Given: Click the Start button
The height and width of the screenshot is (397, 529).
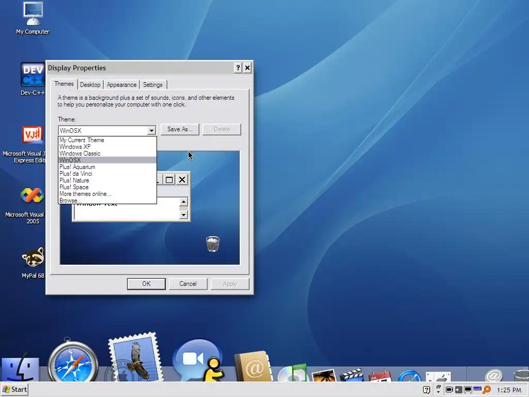Looking at the screenshot, I should pyautogui.click(x=14, y=390).
